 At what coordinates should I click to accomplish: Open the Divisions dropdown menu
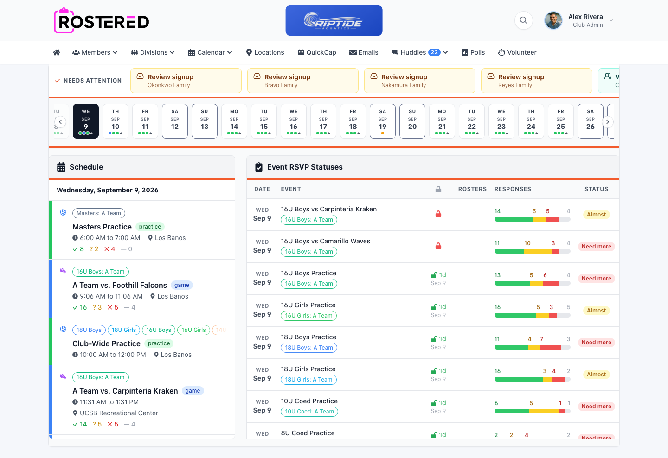153,52
